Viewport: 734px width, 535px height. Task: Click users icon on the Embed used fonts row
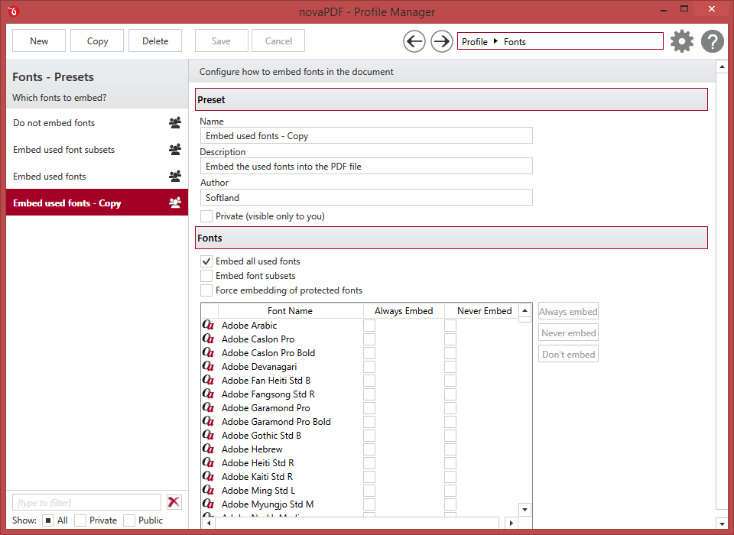pyautogui.click(x=175, y=176)
